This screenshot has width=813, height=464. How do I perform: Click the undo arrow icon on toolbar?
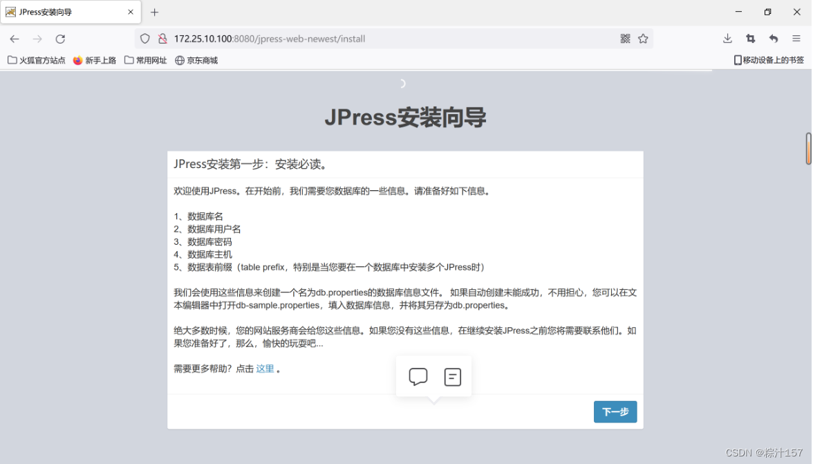point(774,39)
